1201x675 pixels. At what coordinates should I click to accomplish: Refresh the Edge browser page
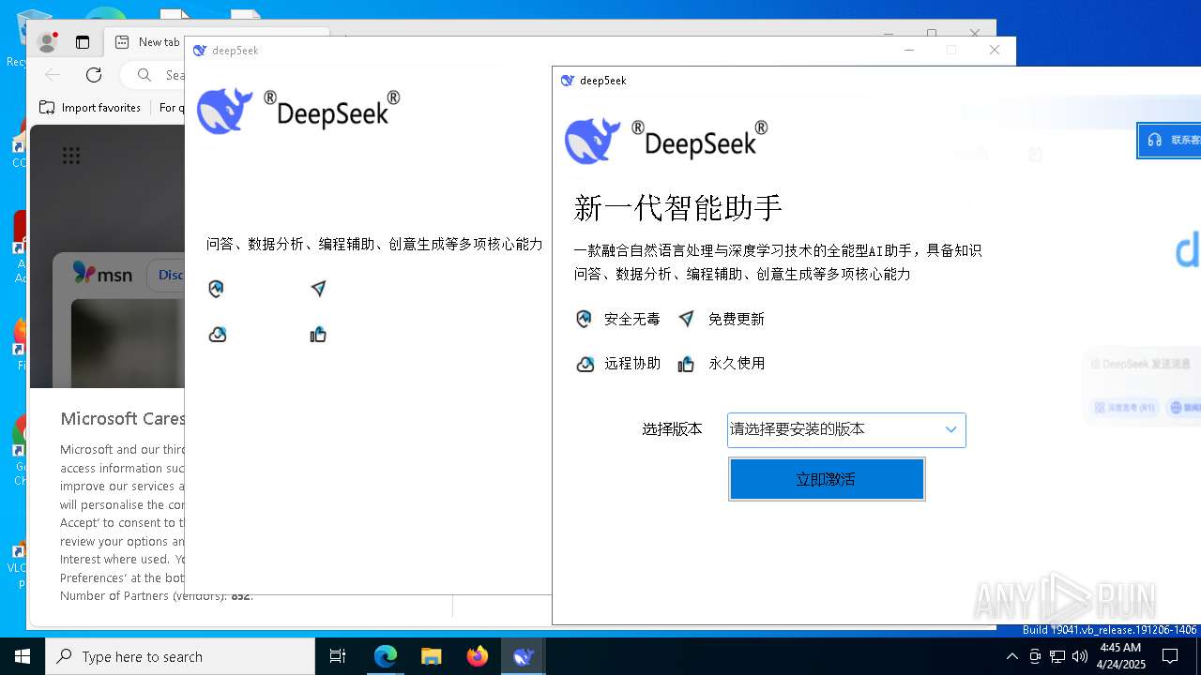pyautogui.click(x=94, y=74)
